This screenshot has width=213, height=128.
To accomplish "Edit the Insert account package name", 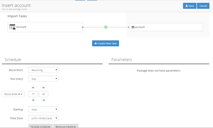I will pyautogui.click(x=16, y=5).
